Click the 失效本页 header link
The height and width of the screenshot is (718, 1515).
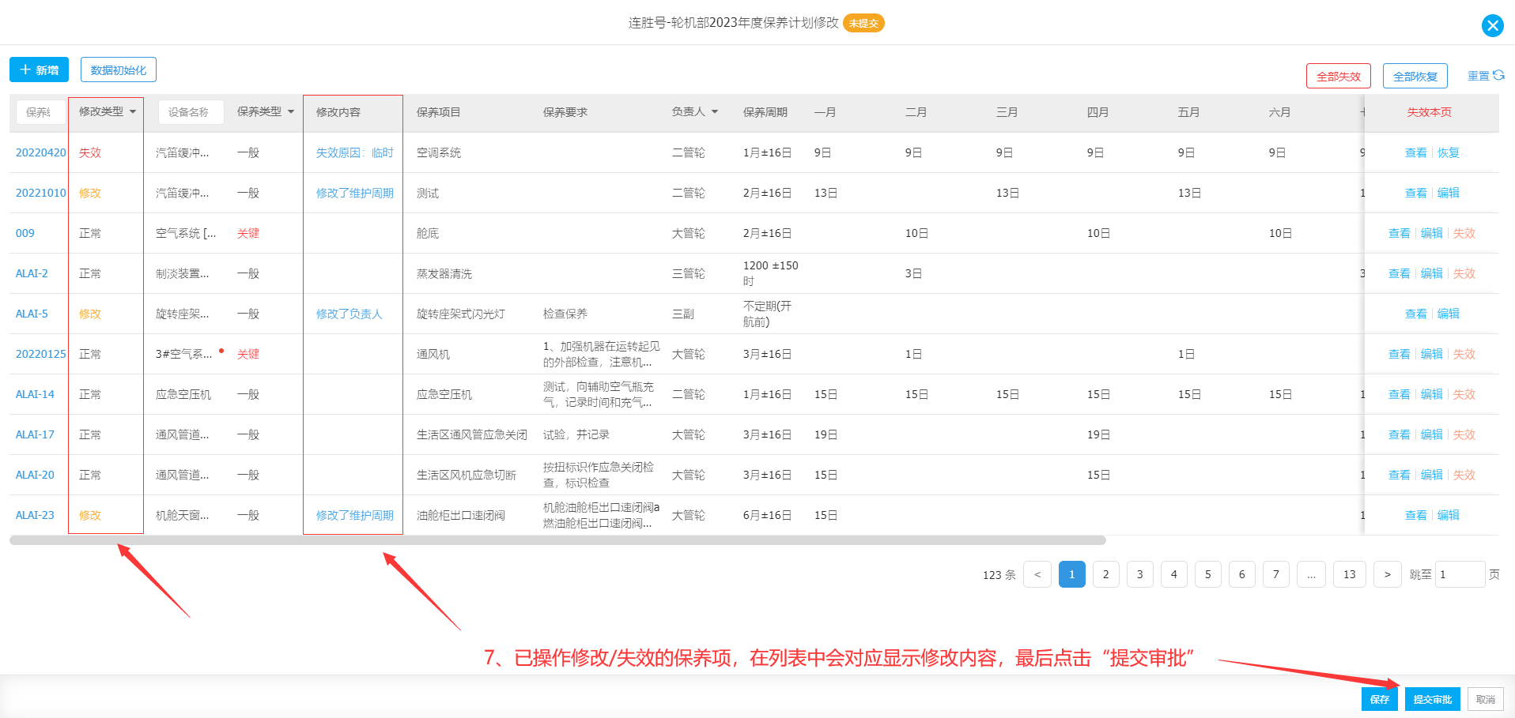pyautogui.click(x=1429, y=112)
